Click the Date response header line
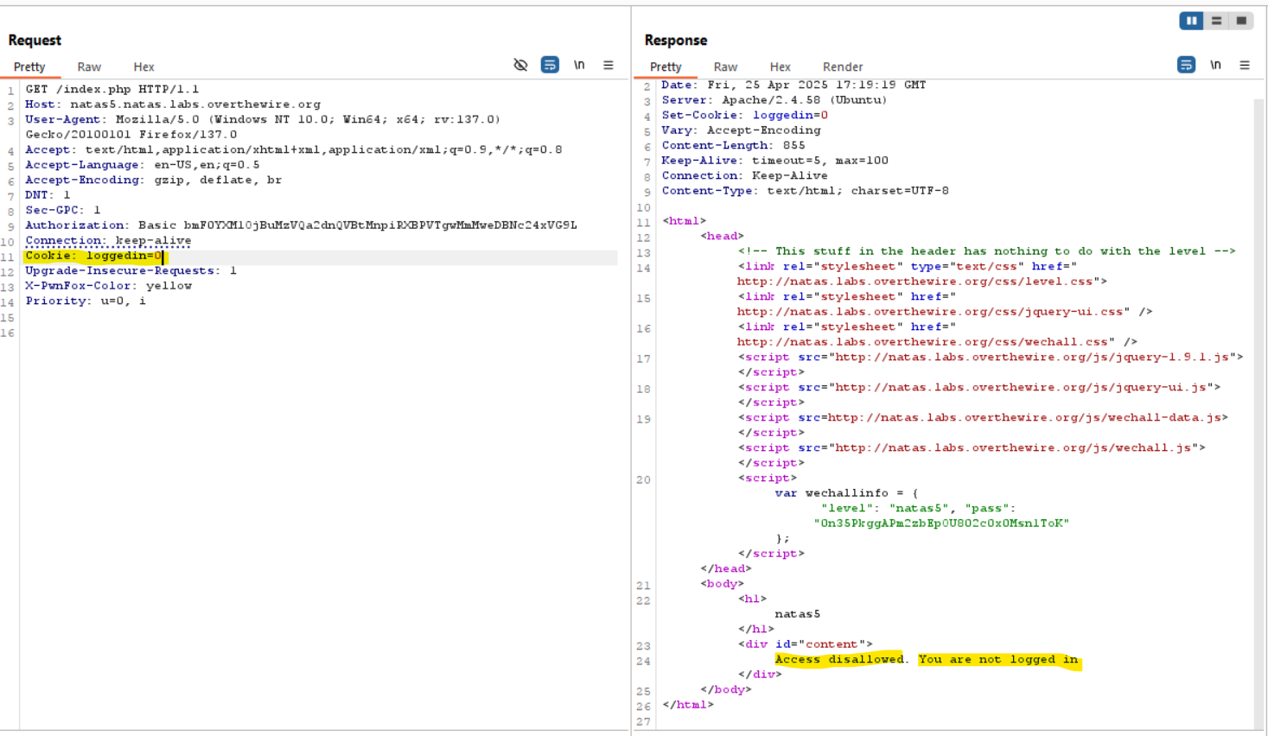Screen dimensions: 1268x736 793,85
